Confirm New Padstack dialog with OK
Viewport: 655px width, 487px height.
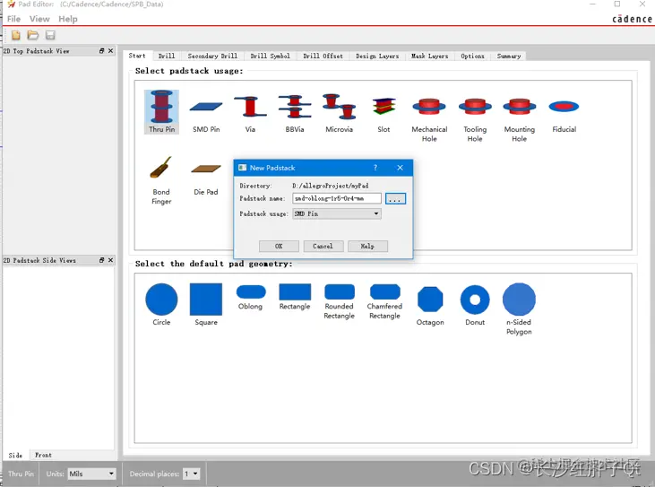[x=279, y=247]
